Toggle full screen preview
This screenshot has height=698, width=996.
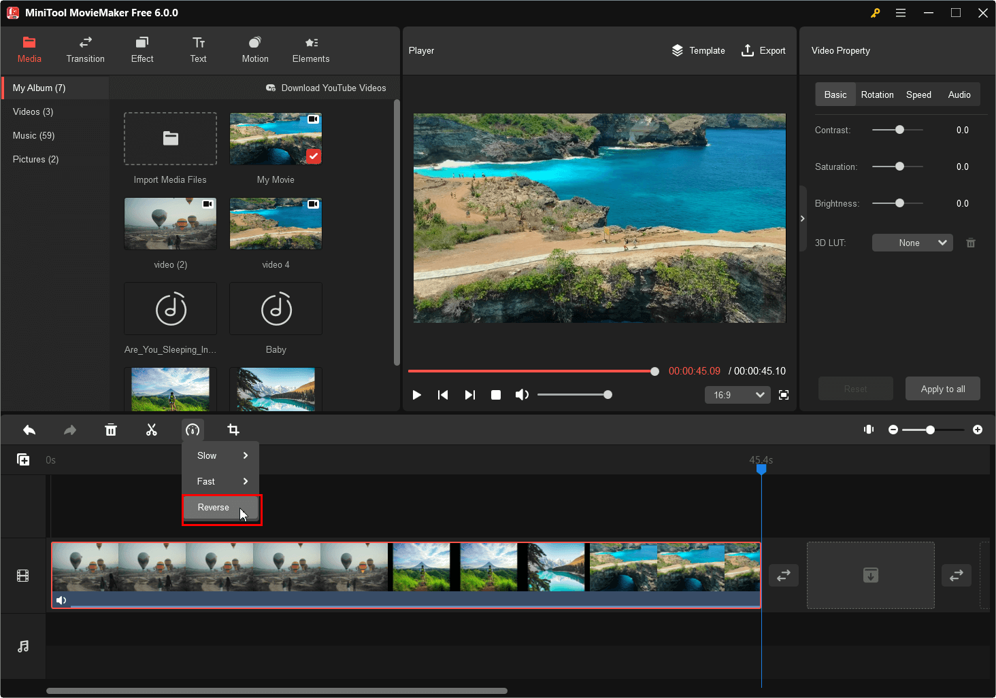(784, 395)
